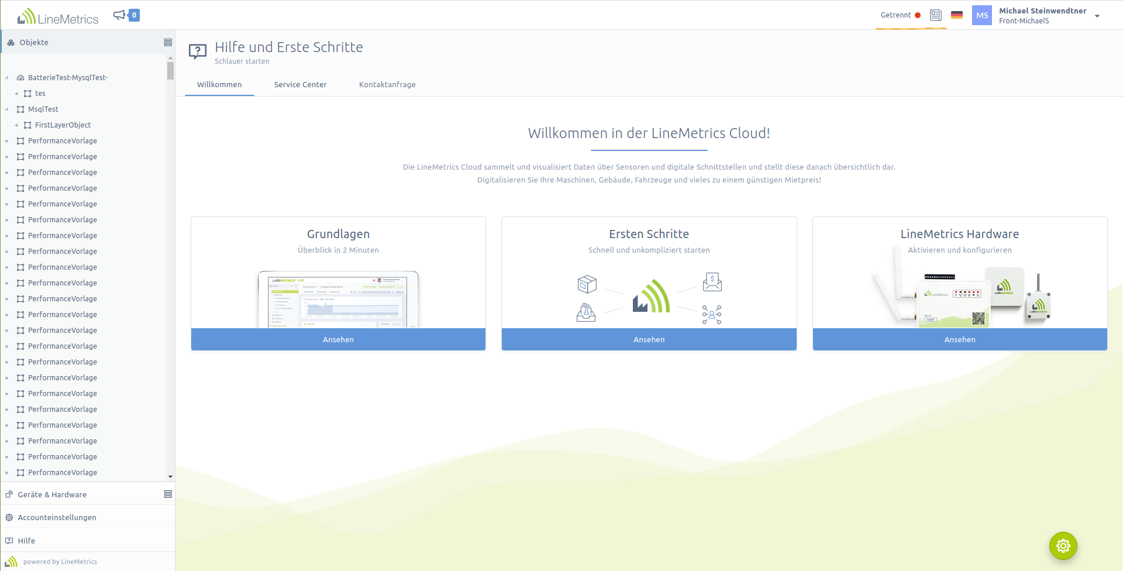
Task: Collapse the MsqlTest tree node
Action: click(7, 109)
